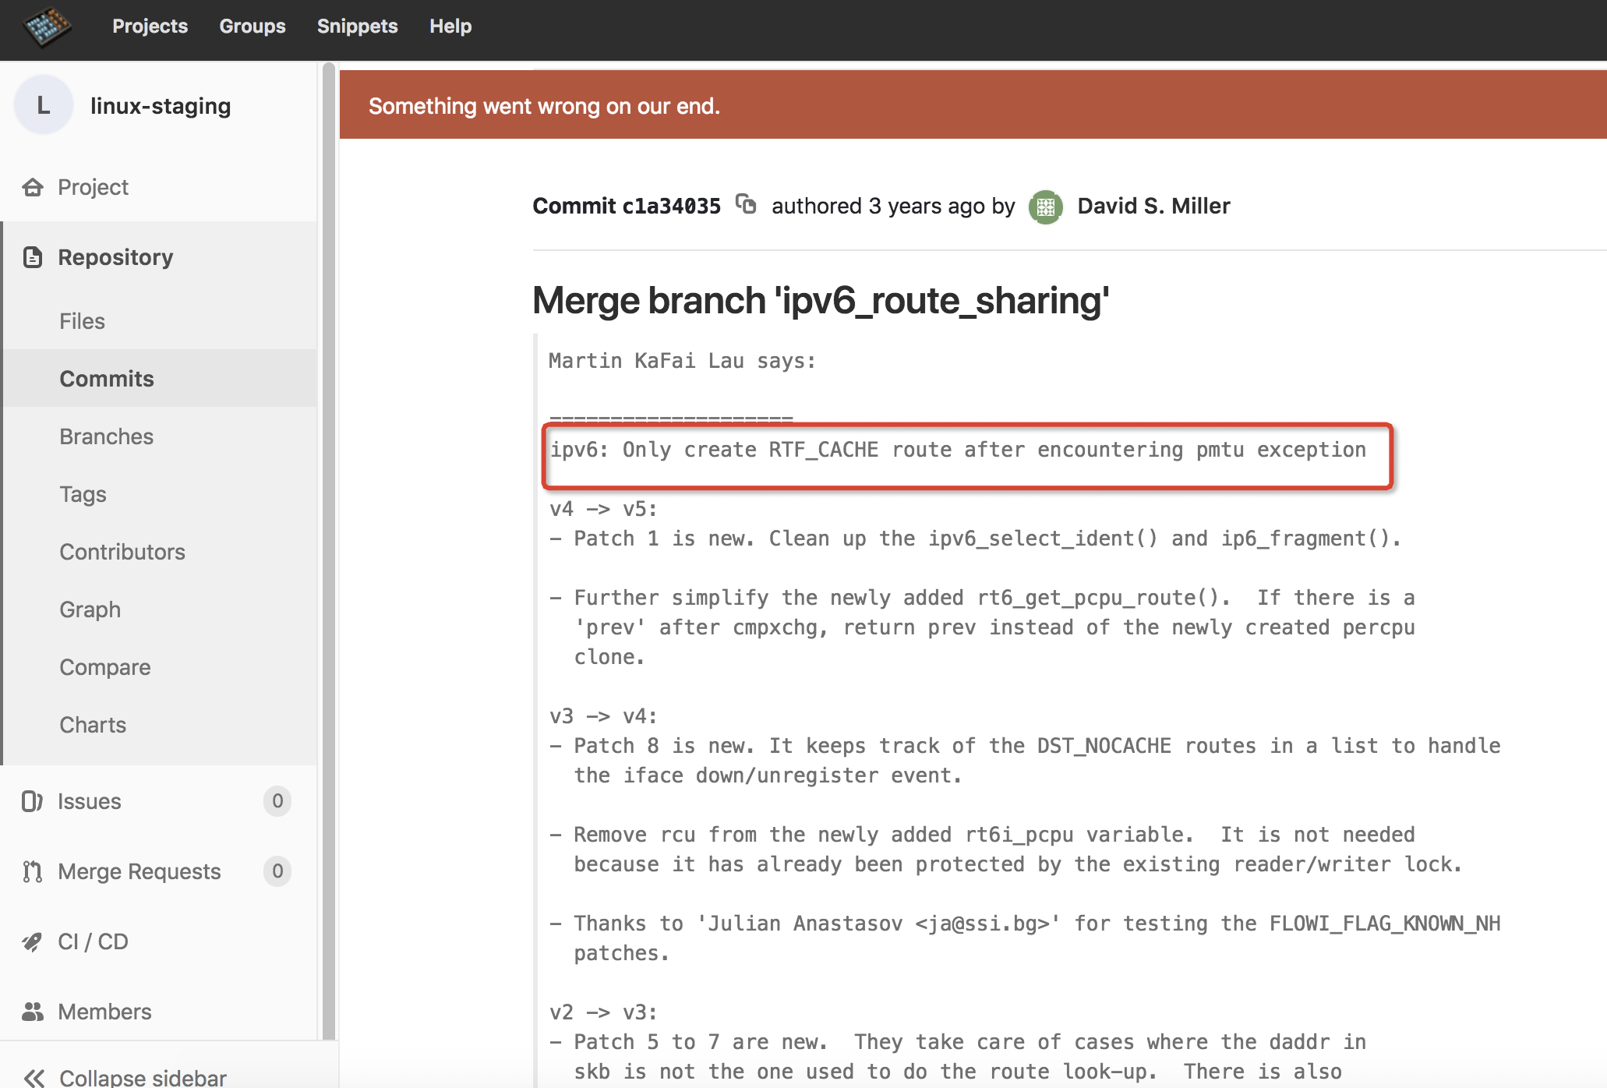
Task: Open the Tags page
Action: pos(83,494)
